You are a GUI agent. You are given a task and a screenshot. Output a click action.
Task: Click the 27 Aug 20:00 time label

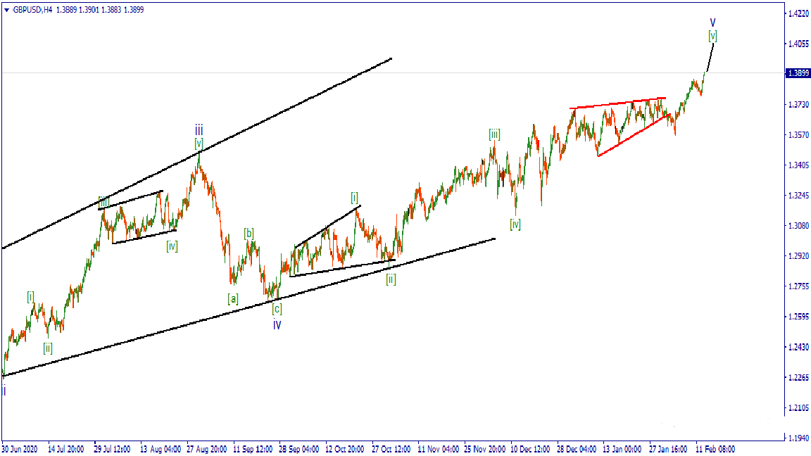tap(206, 448)
